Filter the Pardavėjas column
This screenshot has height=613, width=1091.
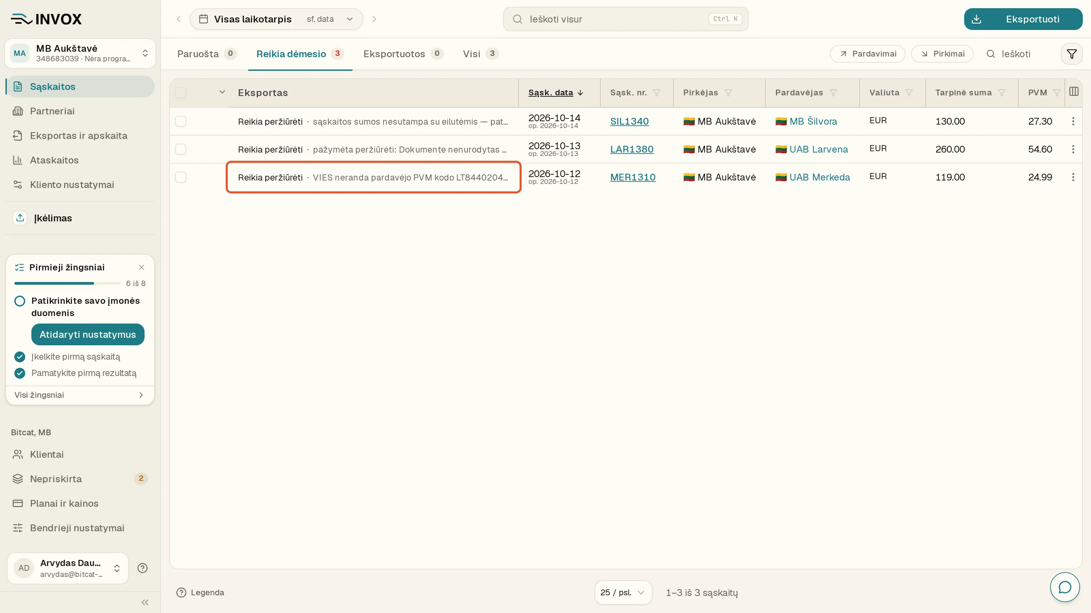tap(833, 93)
